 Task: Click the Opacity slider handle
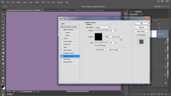(108, 31)
